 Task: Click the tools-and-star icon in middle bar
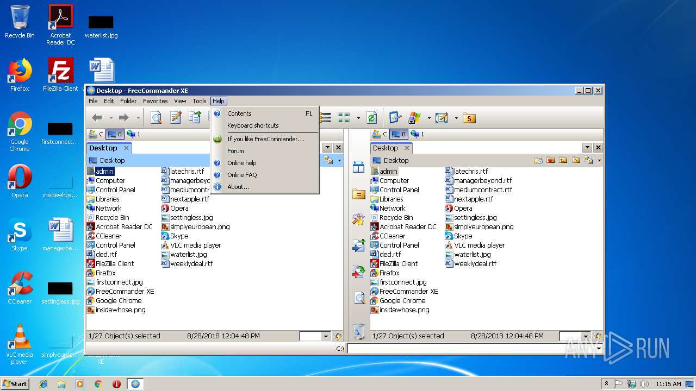click(x=359, y=219)
